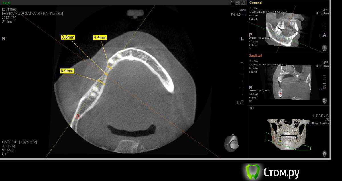Click the red ellipse marker on the jaw

coord(77,116)
